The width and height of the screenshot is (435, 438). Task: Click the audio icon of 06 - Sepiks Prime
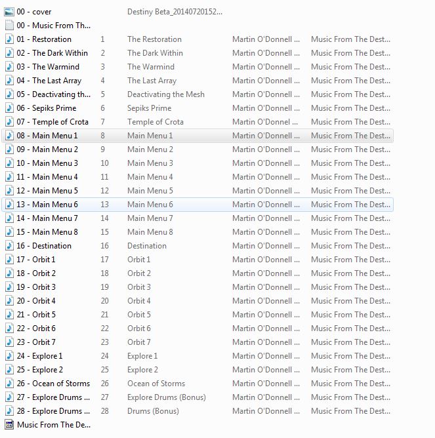tap(9, 108)
